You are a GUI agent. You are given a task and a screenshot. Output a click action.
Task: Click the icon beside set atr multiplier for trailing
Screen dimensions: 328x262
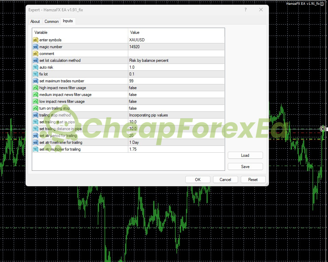[x=35, y=149]
